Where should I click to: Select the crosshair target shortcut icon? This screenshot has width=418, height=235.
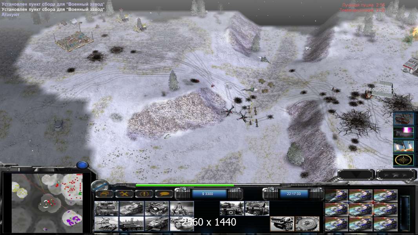[404, 160]
